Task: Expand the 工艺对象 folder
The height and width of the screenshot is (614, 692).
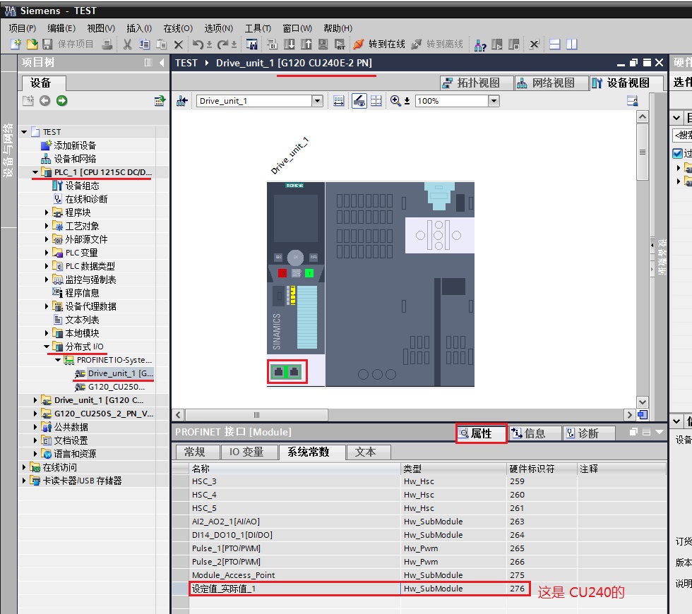Action: tap(47, 226)
